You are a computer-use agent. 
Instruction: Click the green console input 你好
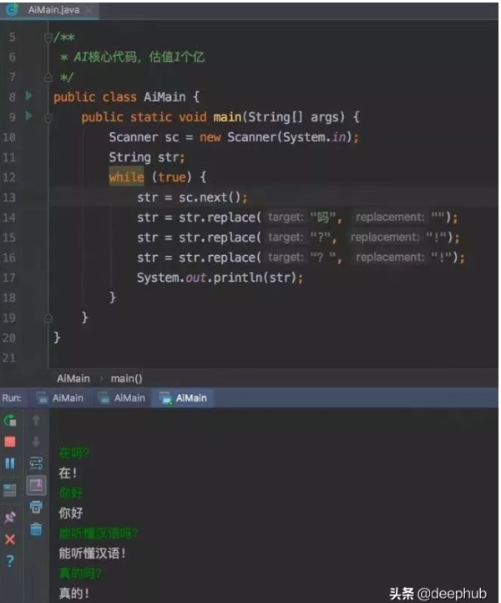click(x=71, y=493)
